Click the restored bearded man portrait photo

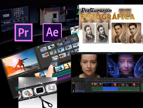[102, 33]
